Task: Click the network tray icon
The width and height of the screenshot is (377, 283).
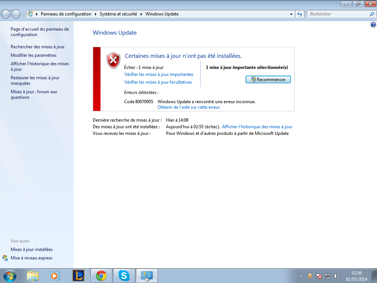Action: [327, 276]
